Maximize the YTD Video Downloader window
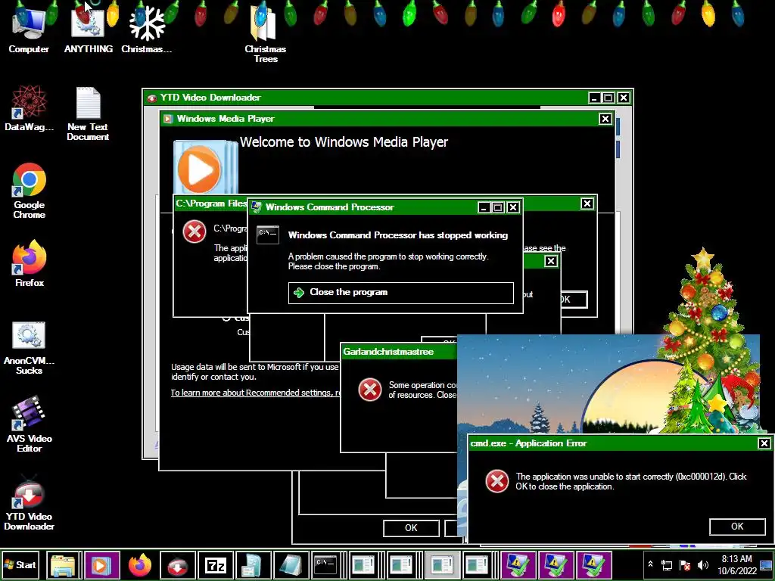This screenshot has width=775, height=581. tap(608, 98)
